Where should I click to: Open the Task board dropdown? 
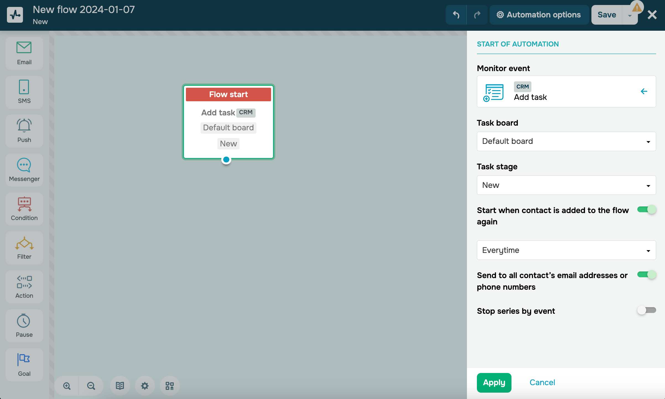click(x=566, y=141)
